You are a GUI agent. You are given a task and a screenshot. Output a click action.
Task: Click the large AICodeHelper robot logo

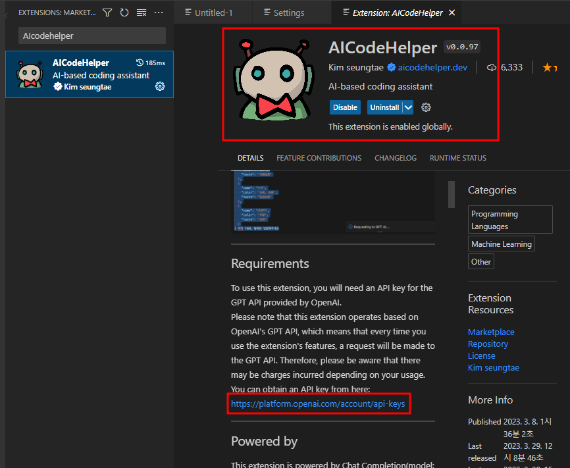274,80
